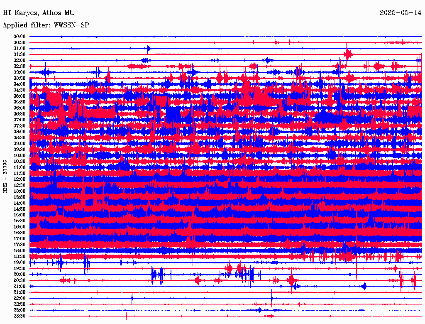Click the 06:00 time label
The width and height of the screenshot is (425, 324).
[x=20, y=108]
